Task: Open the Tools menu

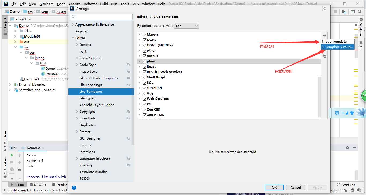Action: [125, 4]
